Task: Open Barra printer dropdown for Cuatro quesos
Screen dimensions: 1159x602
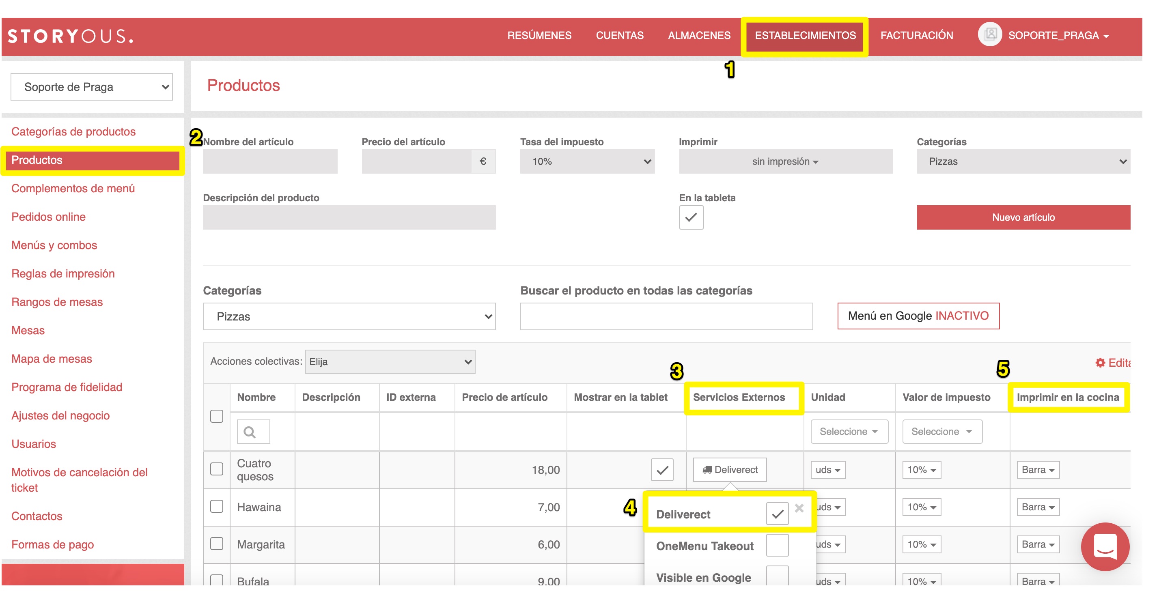Action: click(1038, 470)
